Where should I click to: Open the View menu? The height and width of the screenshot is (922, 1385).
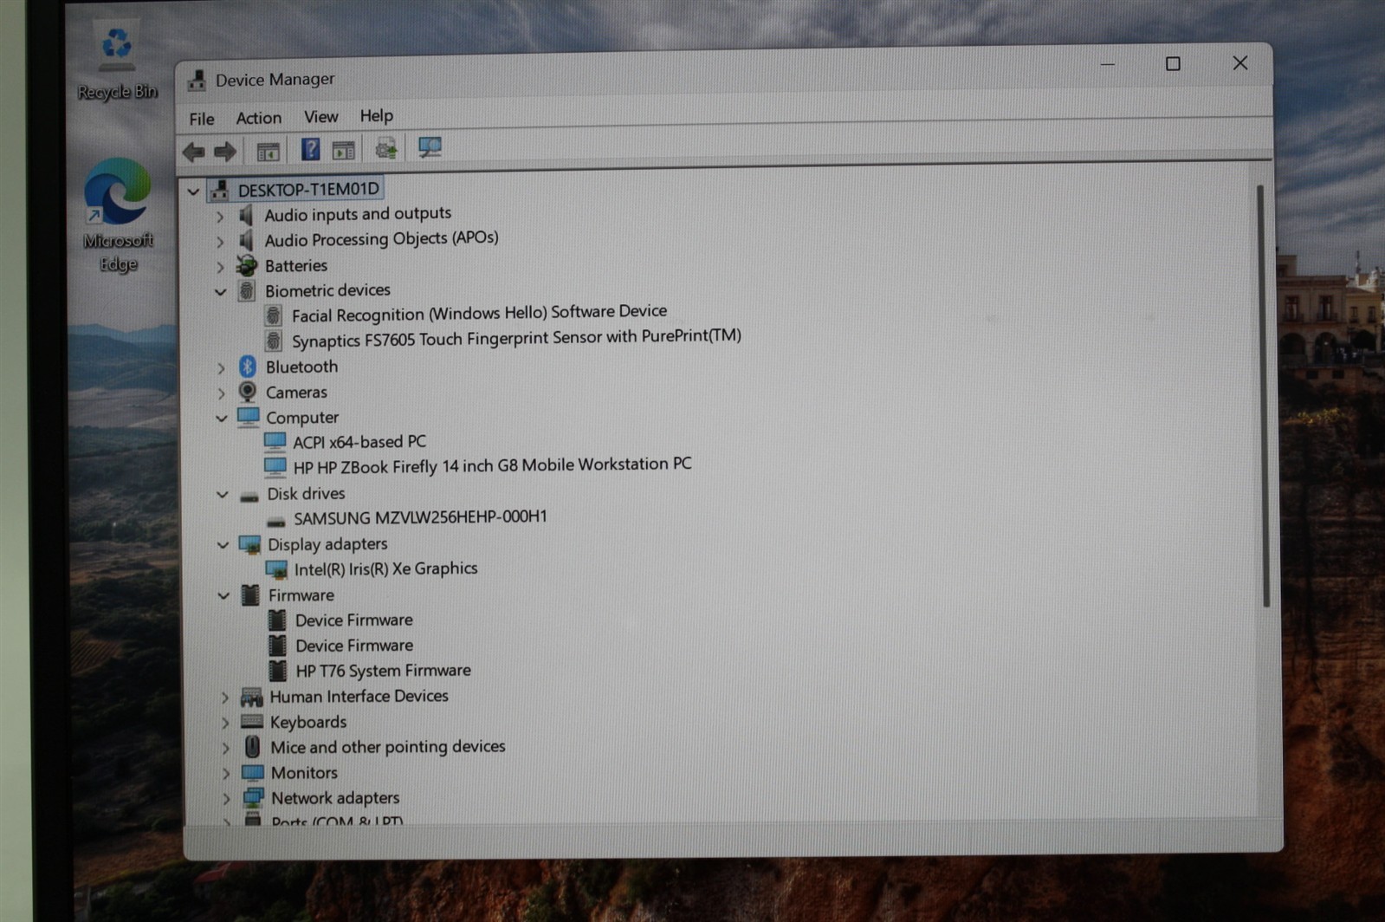[x=320, y=116]
